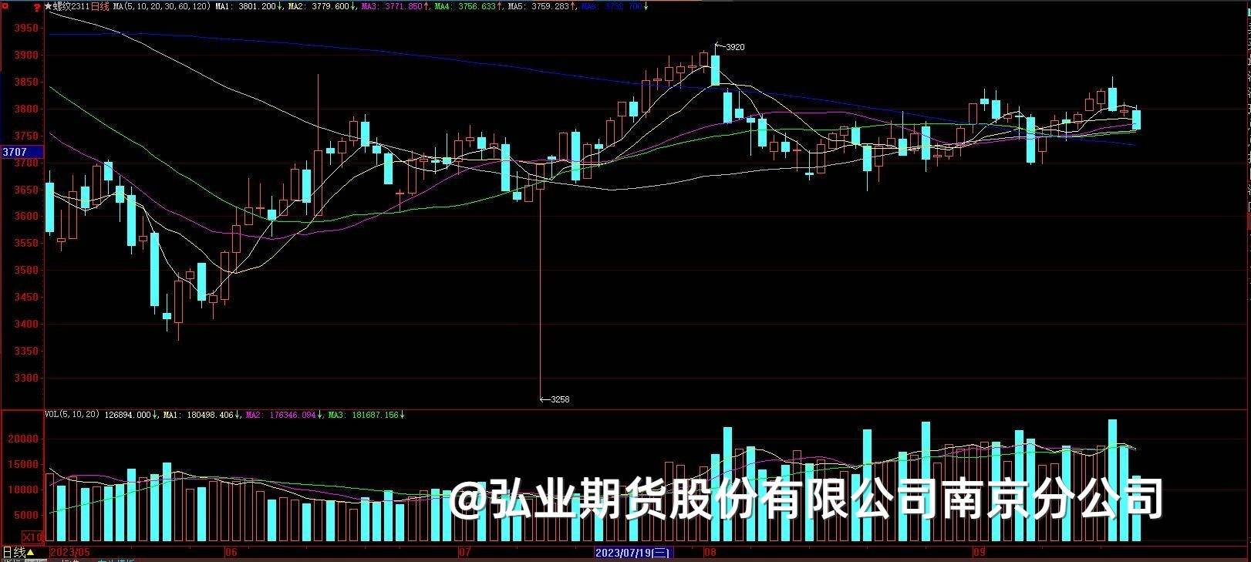Click the 3350 price axis label
This screenshot has width=1251, height=562.
tap(25, 352)
